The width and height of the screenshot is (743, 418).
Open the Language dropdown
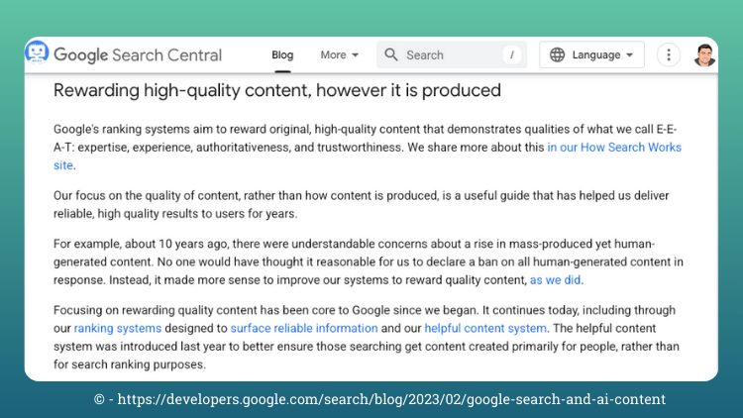pos(591,55)
